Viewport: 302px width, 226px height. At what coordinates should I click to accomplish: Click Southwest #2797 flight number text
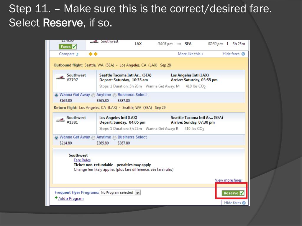point(72,80)
